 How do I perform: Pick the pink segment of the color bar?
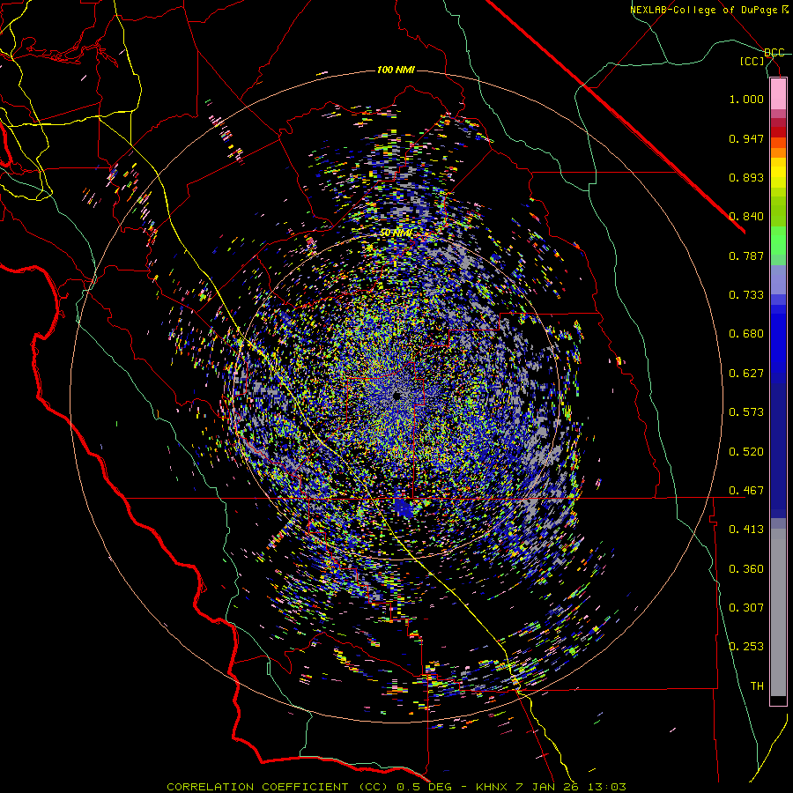[778, 93]
